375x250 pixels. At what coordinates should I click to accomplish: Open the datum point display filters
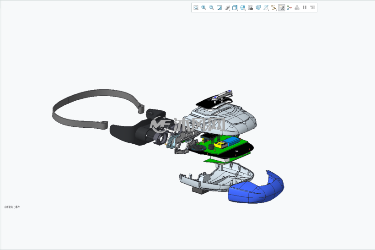274,8
